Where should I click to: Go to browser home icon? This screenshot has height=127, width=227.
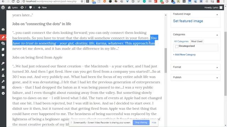click(18, 1)
